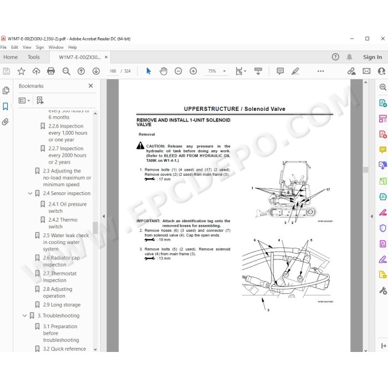Go to the next page
Screen dimensions: 388x388
tap(96, 72)
